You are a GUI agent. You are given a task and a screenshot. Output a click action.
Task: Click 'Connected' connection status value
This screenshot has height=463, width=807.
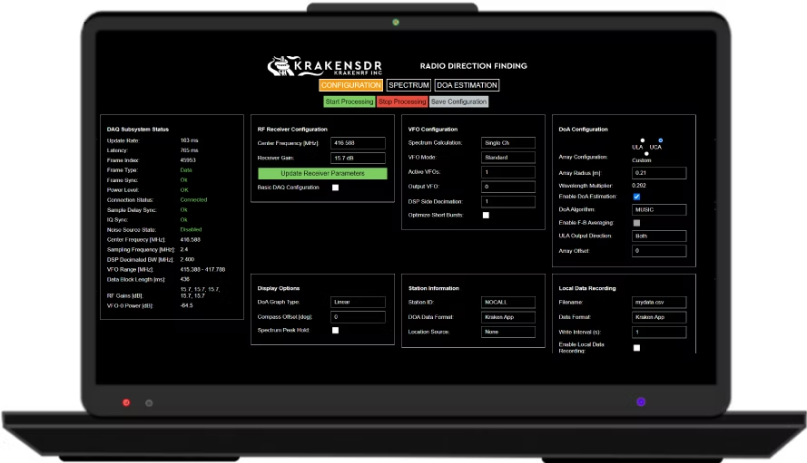point(193,200)
